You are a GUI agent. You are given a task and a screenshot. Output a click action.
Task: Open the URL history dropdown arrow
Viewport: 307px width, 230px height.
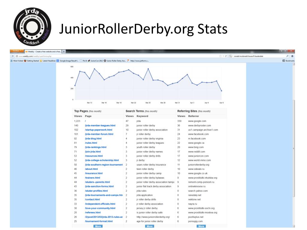click(223, 56)
